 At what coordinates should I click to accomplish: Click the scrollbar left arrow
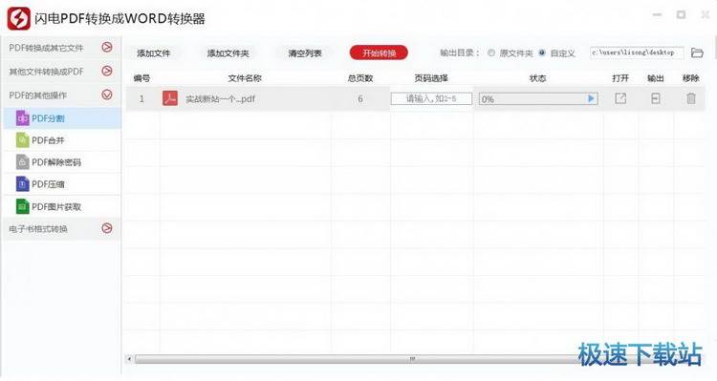click(129, 359)
